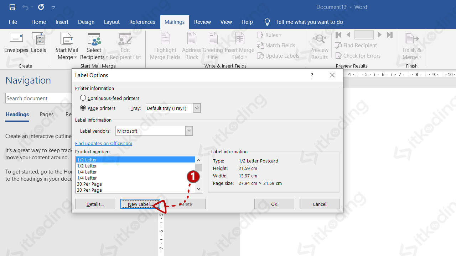The height and width of the screenshot is (256, 456).
Task: Switch to the Home tab
Action: tap(38, 22)
